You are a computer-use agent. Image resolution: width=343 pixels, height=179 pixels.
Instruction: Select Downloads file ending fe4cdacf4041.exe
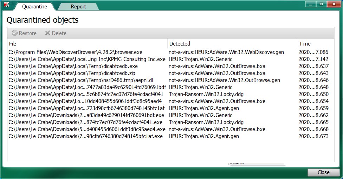click(171, 122)
